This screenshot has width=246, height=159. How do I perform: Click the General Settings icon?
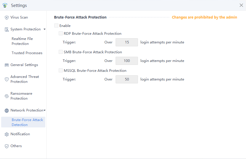(7, 65)
